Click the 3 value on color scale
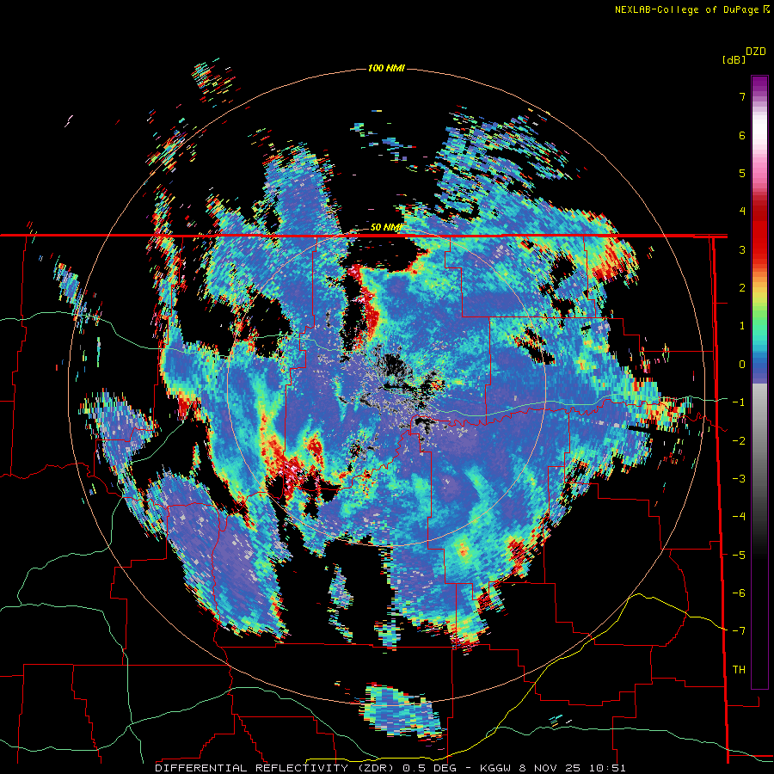 tap(742, 249)
